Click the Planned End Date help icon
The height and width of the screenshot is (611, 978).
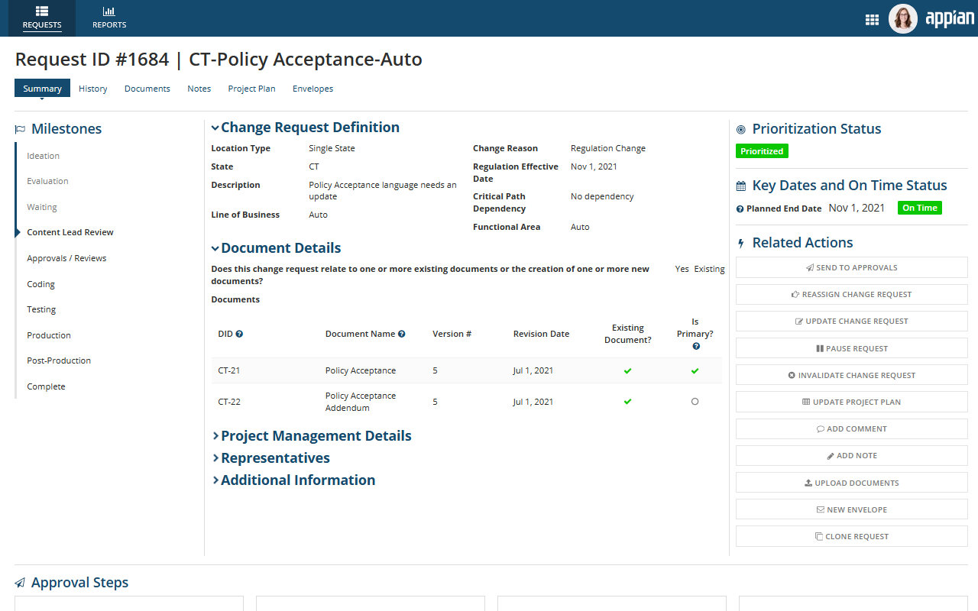click(x=740, y=209)
